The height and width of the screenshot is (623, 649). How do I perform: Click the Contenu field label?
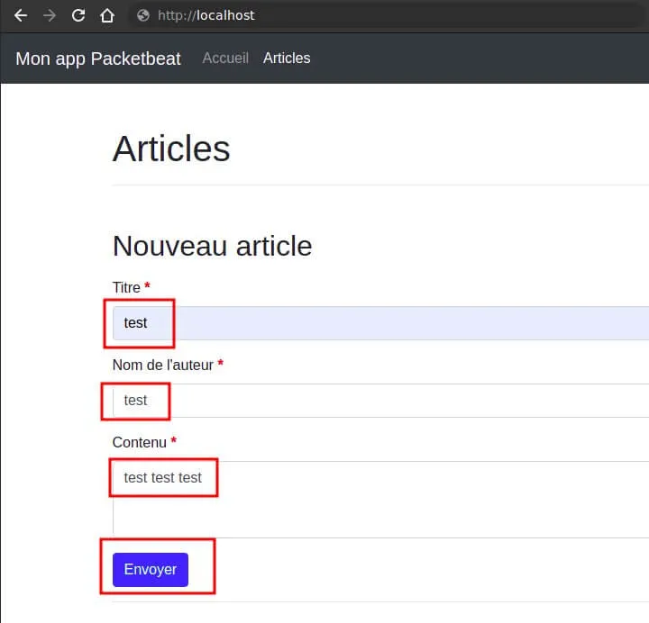(x=140, y=442)
